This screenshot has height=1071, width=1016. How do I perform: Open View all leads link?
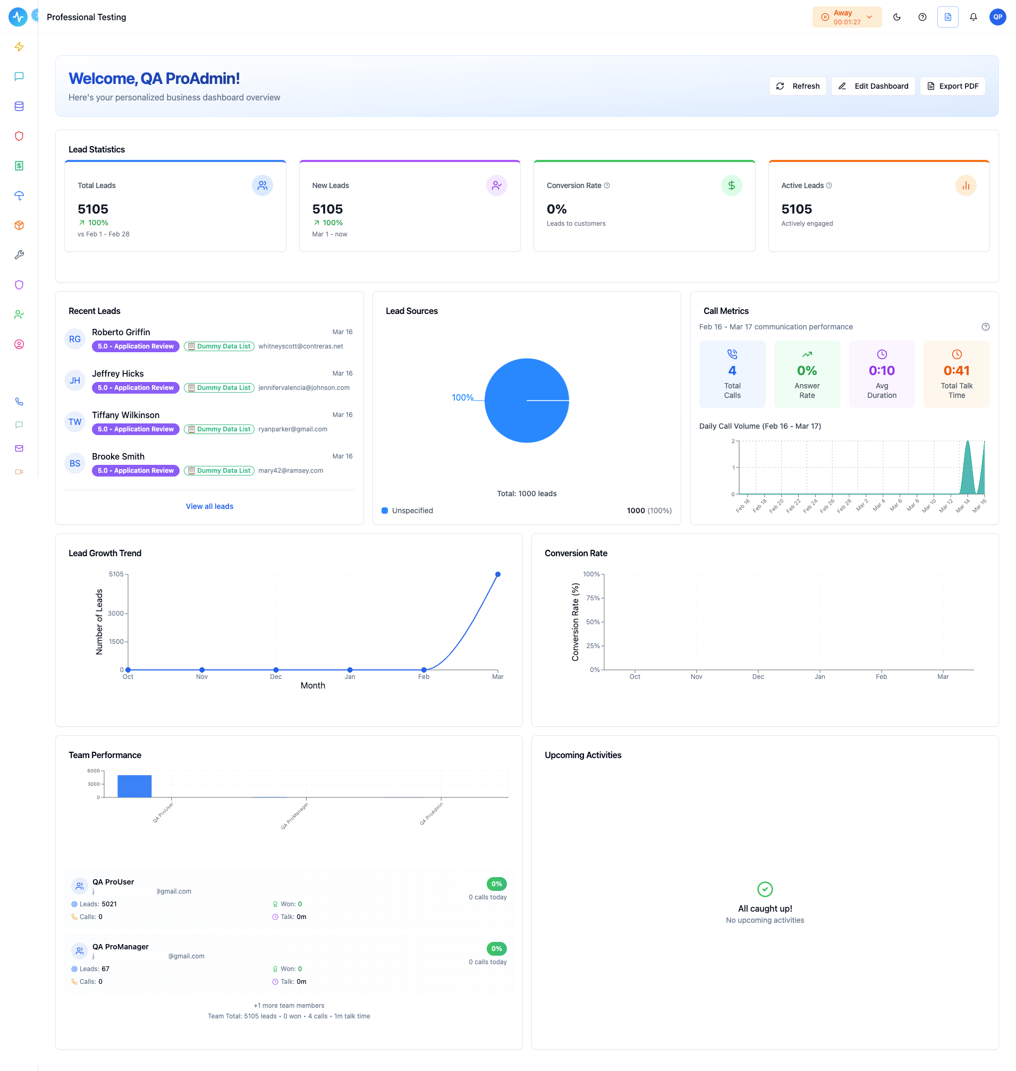click(209, 506)
